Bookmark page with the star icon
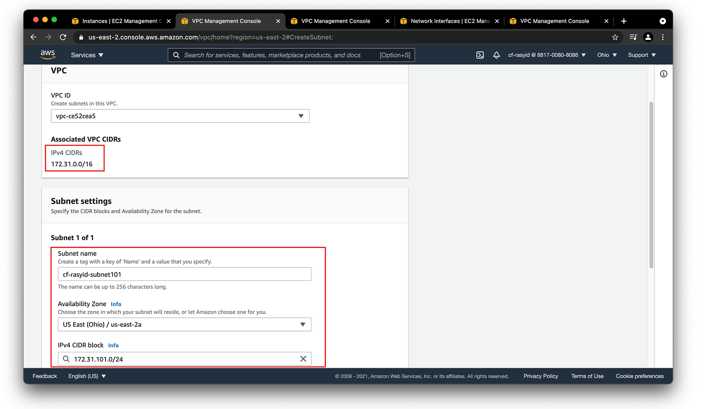Screen dimensions: 709x409 coord(615,37)
